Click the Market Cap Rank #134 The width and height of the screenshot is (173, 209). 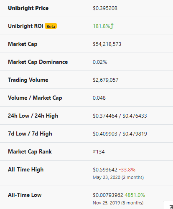pyautogui.click(x=99, y=152)
